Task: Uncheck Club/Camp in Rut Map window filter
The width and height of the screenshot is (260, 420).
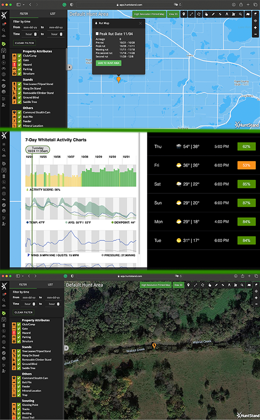Action: [x=19, y=56]
